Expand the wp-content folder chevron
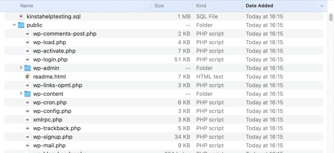334x153 pixels. tap(21, 94)
